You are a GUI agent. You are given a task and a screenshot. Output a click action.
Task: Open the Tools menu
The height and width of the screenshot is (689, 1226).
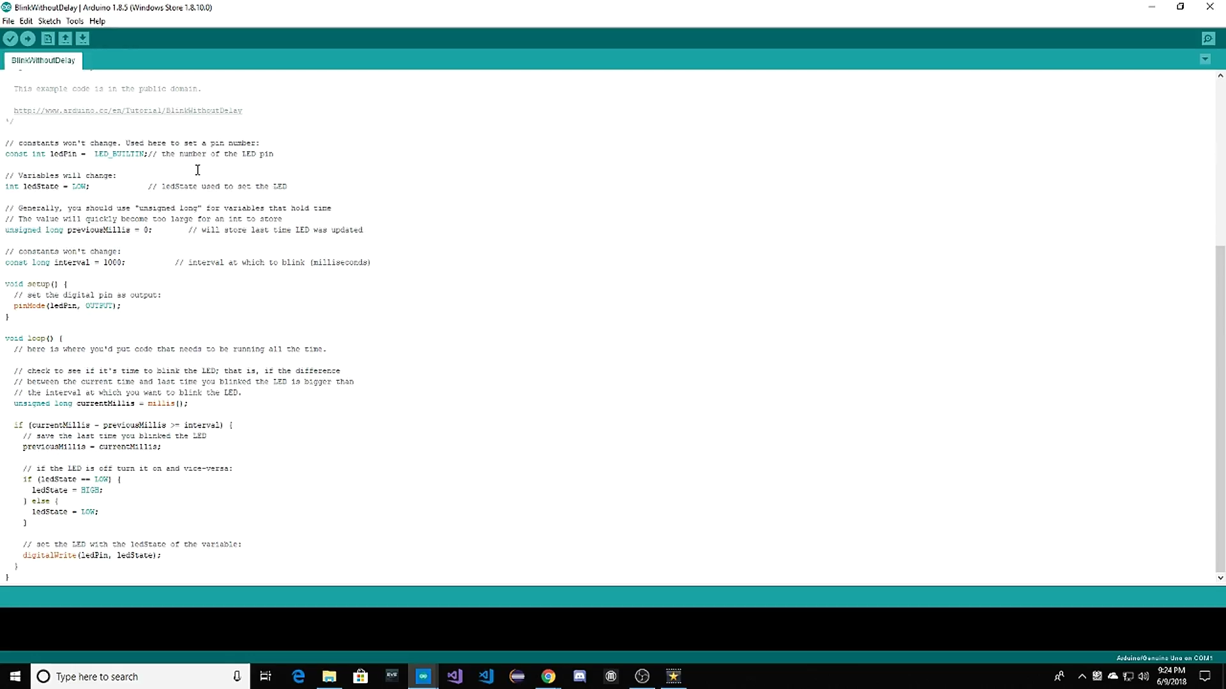click(x=75, y=21)
